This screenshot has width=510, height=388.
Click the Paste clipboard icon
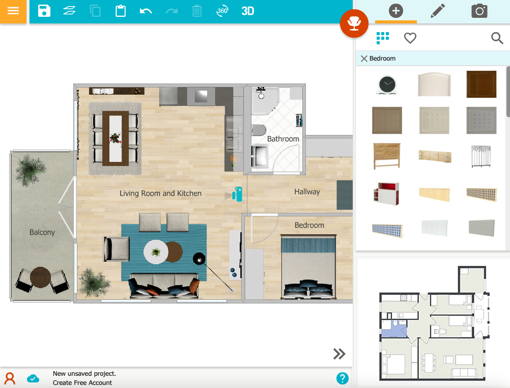click(x=121, y=11)
